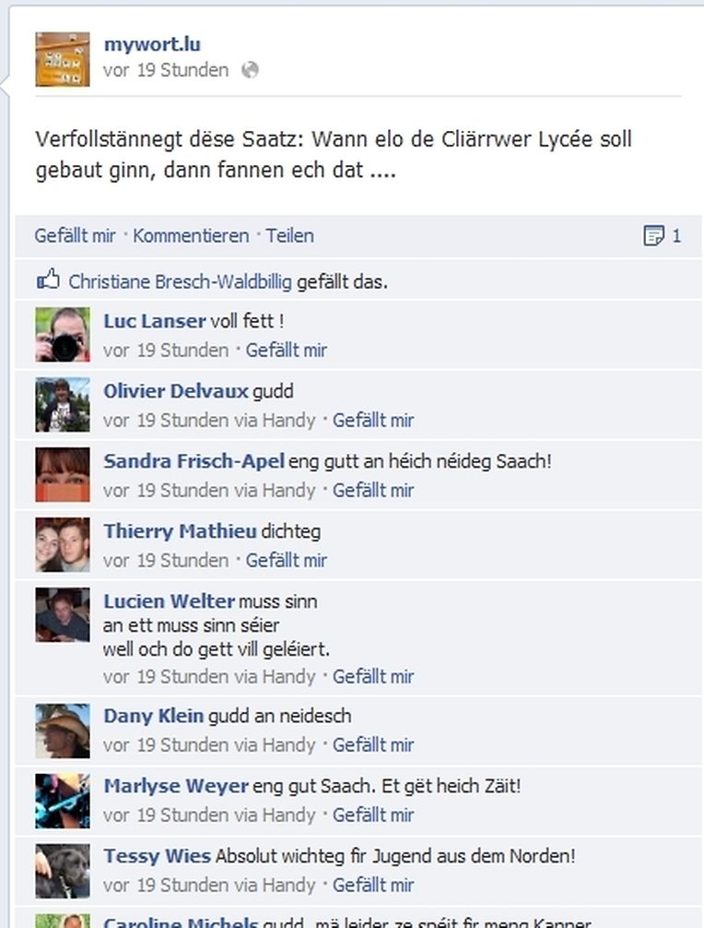Click the share count note icon

click(653, 235)
